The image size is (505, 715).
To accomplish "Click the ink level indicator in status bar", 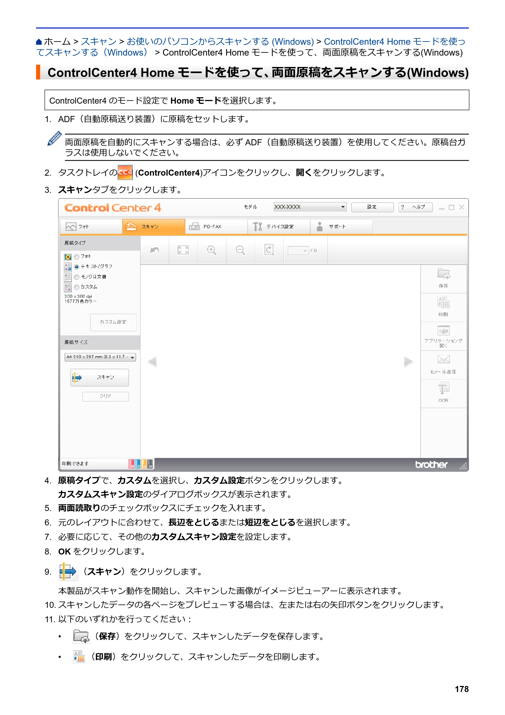I will (x=141, y=464).
